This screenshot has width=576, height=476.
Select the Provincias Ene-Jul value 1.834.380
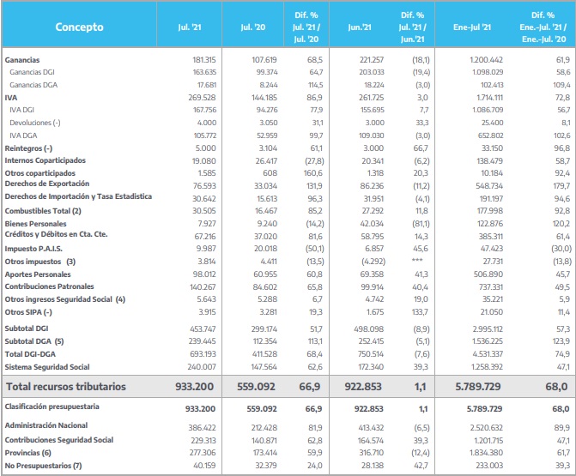(x=487, y=453)
